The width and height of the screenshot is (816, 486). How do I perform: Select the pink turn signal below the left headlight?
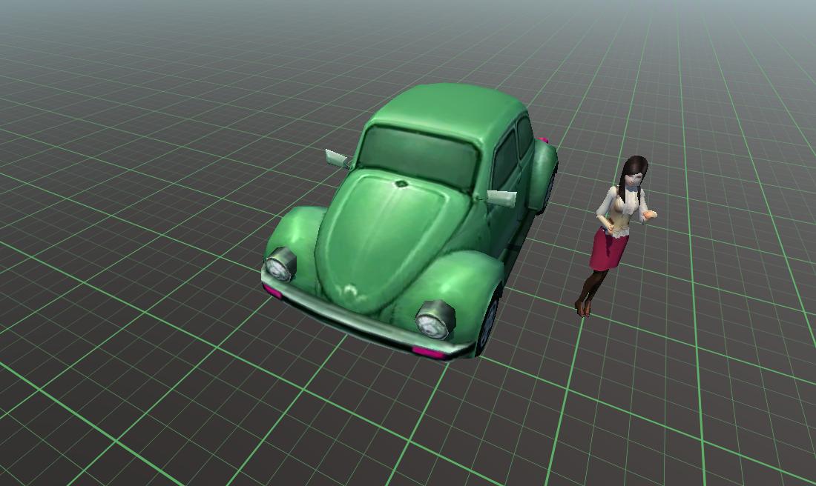[272, 292]
